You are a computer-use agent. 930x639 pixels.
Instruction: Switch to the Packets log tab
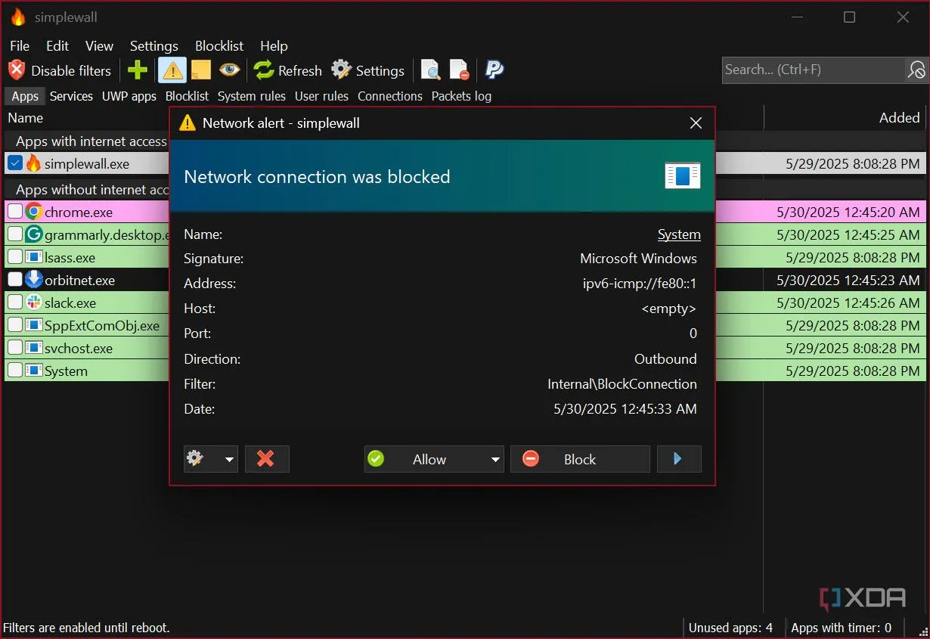coord(461,96)
